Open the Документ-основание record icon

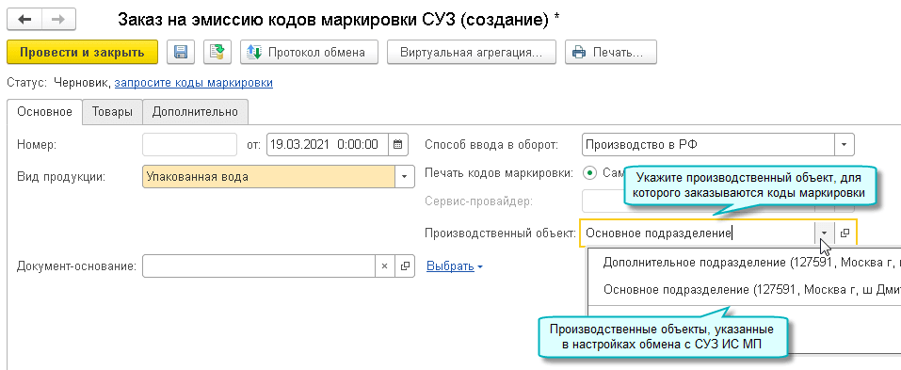(x=405, y=266)
